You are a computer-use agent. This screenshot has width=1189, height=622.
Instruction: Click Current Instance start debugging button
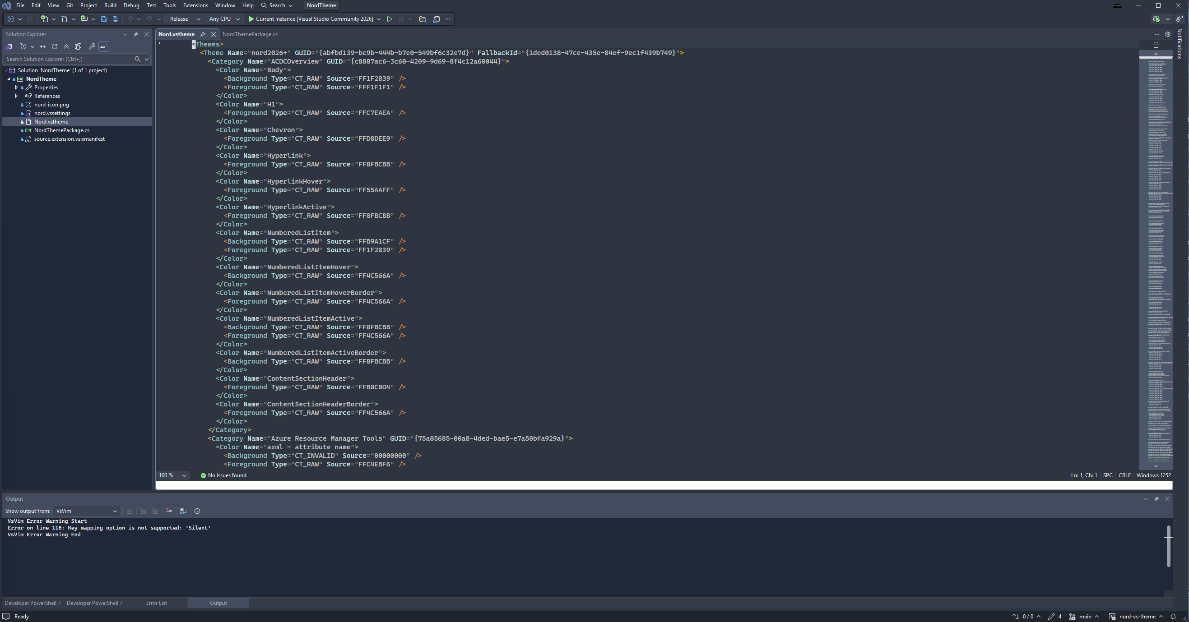(310, 19)
